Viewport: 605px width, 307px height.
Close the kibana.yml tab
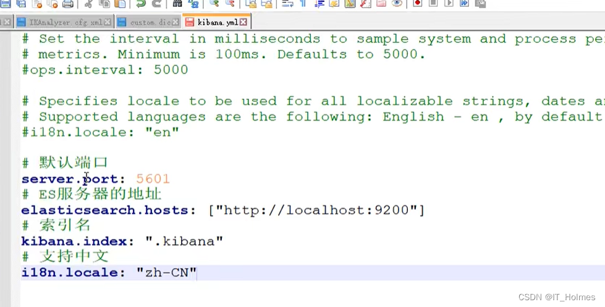point(243,22)
